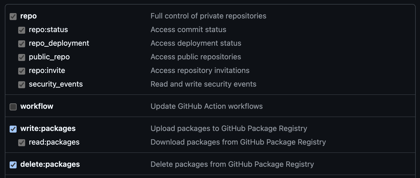Viewport: 420px width, 178px height.
Task: Toggle the read:packages checkbox
Action: pos(22,142)
